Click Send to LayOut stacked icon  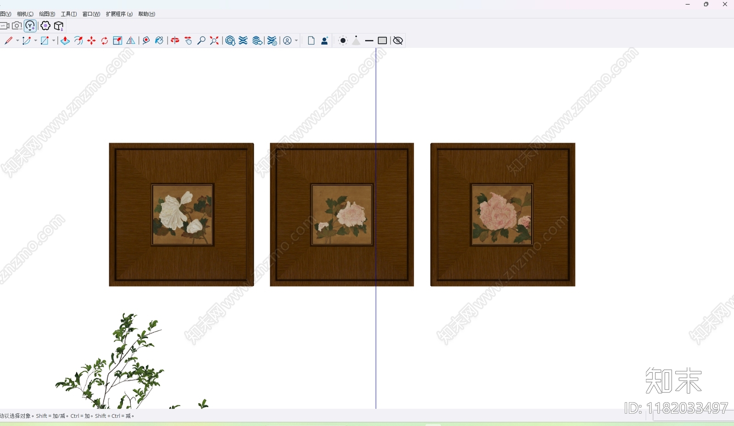(x=257, y=41)
